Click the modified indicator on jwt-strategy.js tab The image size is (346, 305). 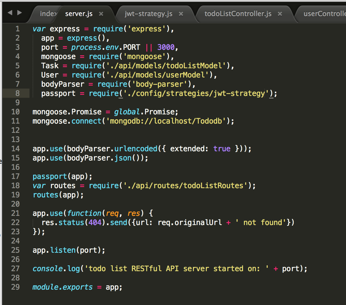click(181, 14)
